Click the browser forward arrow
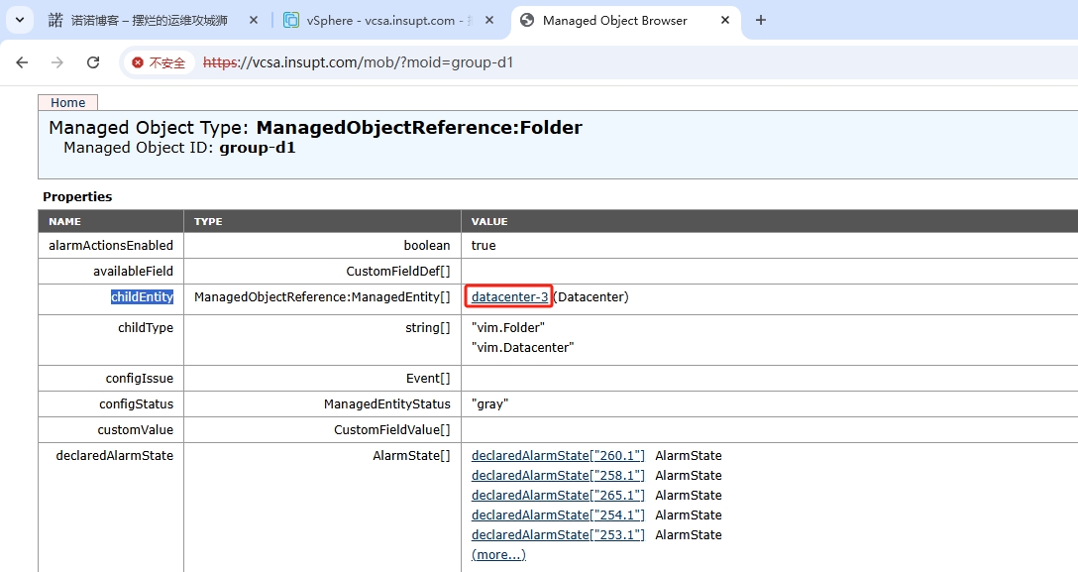The width and height of the screenshot is (1078, 572). coord(57,62)
